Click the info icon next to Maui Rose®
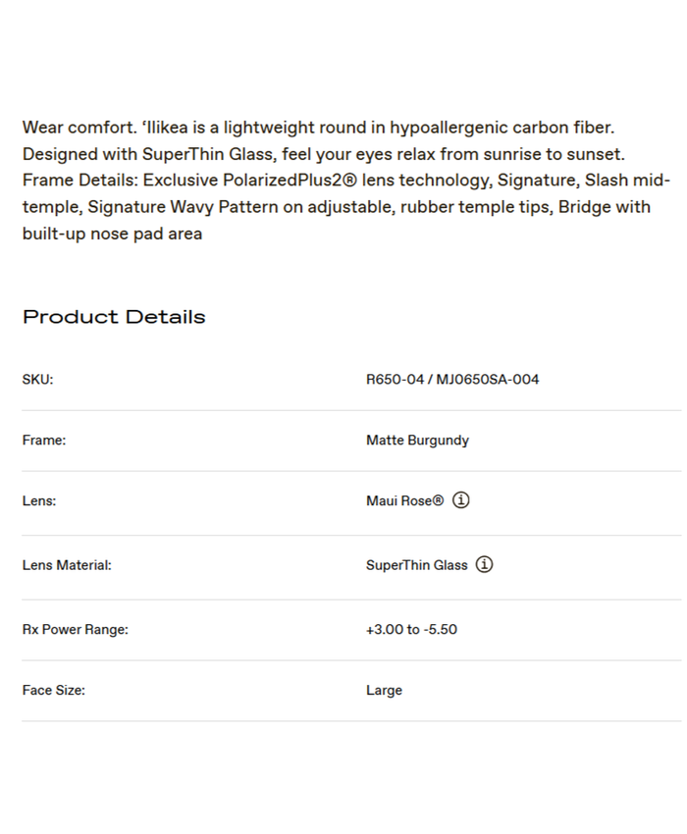This screenshot has width=687, height=834. (x=461, y=500)
